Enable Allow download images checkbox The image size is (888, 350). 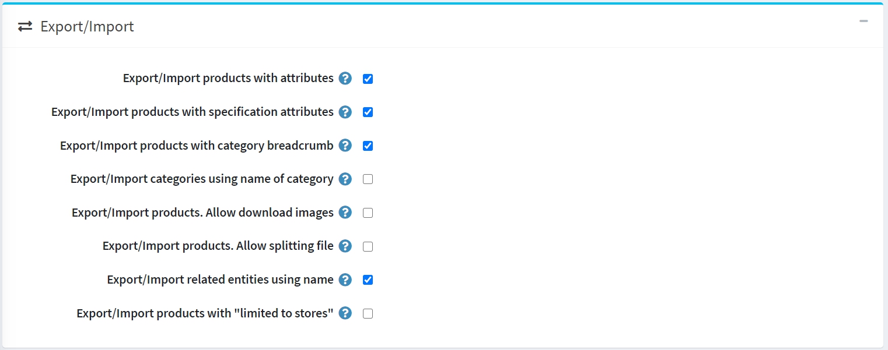point(368,213)
